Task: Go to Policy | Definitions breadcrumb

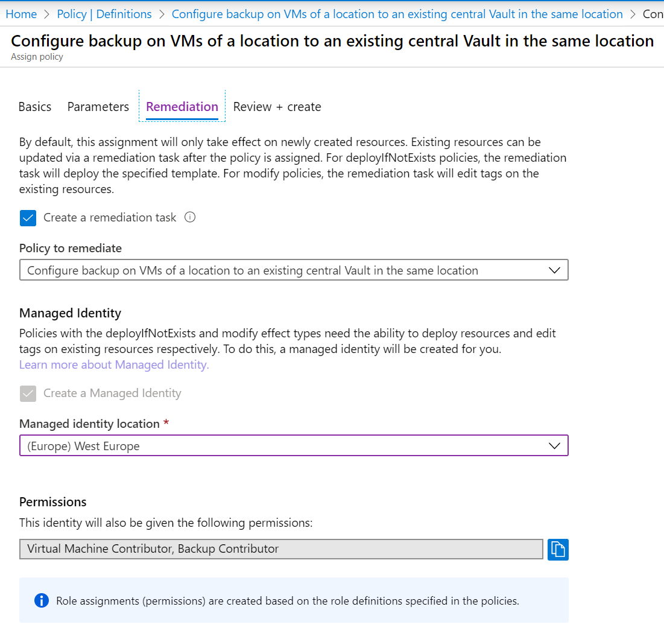Action: pyautogui.click(x=104, y=14)
